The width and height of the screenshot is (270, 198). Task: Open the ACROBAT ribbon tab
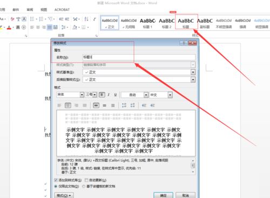point(62,10)
